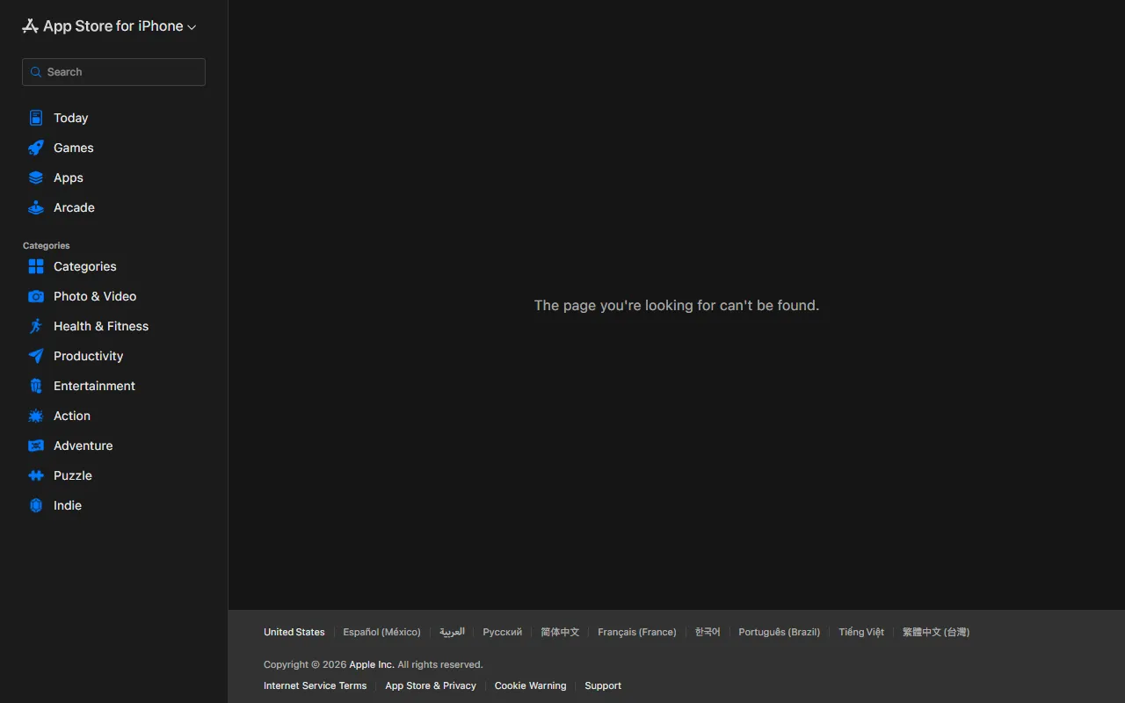Viewport: 1125px width, 703px height.
Task: Click the Apps stack icon
Action: click(36, 178)
